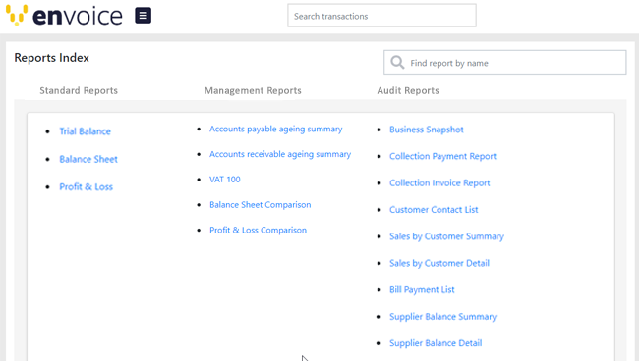Image resolution: width=644 pixels, height=363 pixels.
Task: Click the magnifier icon in report search
Action: pos(397,62)
